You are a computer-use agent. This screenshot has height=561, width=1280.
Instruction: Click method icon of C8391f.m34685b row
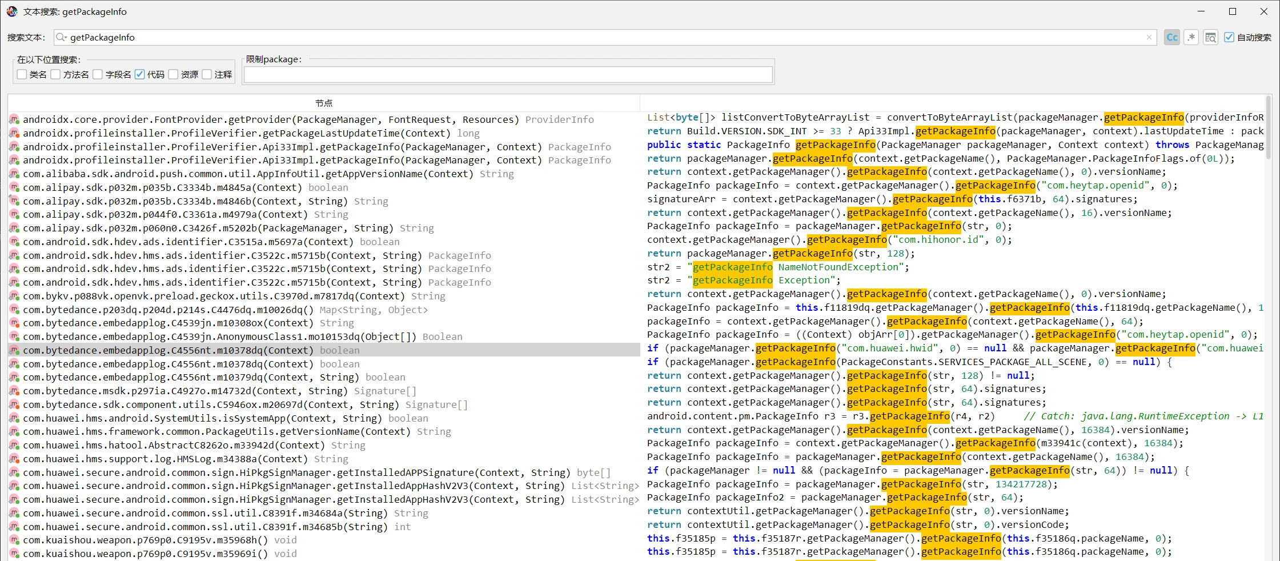coord(14,527)
